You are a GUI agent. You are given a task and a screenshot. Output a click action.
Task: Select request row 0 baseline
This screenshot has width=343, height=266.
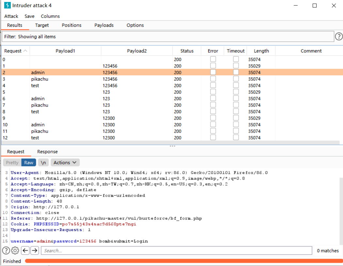(172, 59)
